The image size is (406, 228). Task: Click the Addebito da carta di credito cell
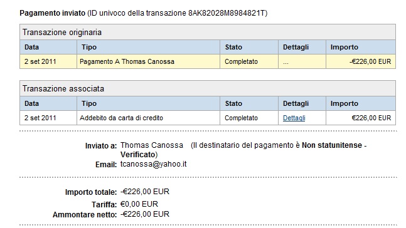tap(148, 118)
